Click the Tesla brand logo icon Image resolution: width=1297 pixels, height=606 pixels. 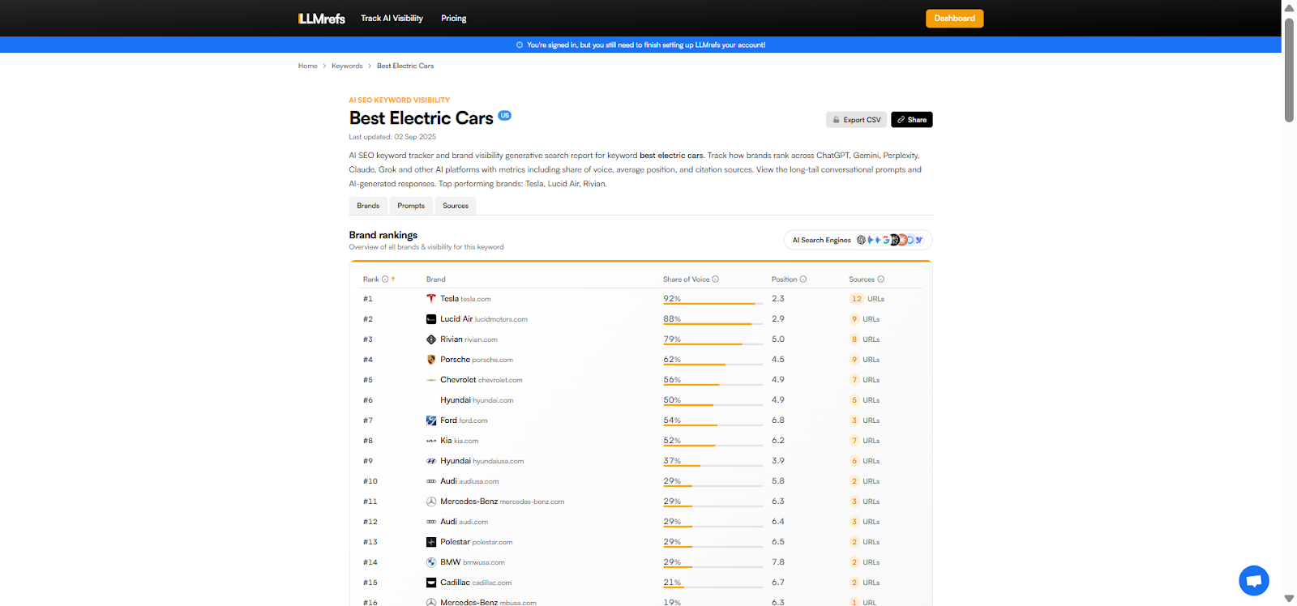coord(431,299)
